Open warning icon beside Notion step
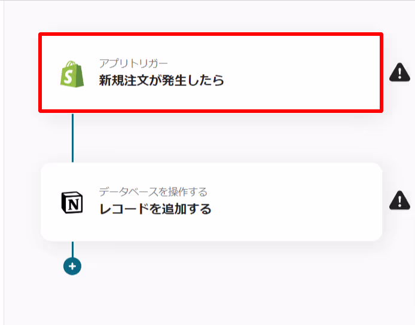Viewport: 415px width, 325px height. 399,200
